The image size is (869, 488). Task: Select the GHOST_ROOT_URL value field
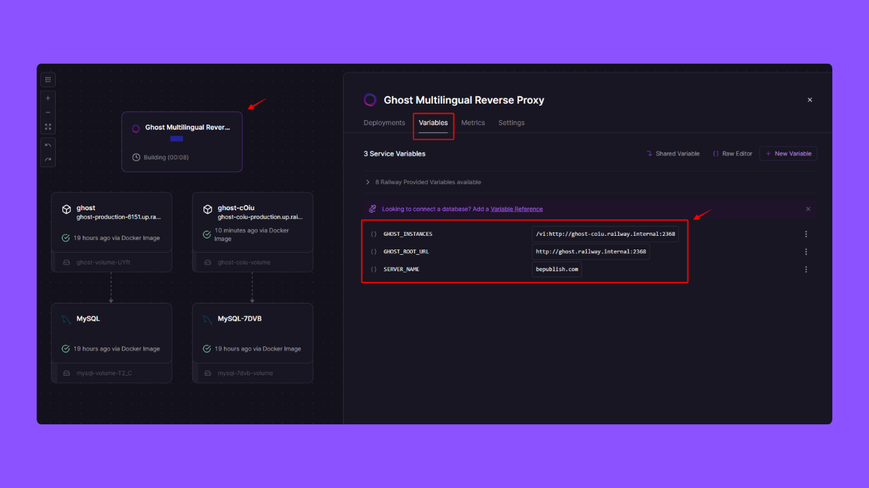tap(590, 251)
